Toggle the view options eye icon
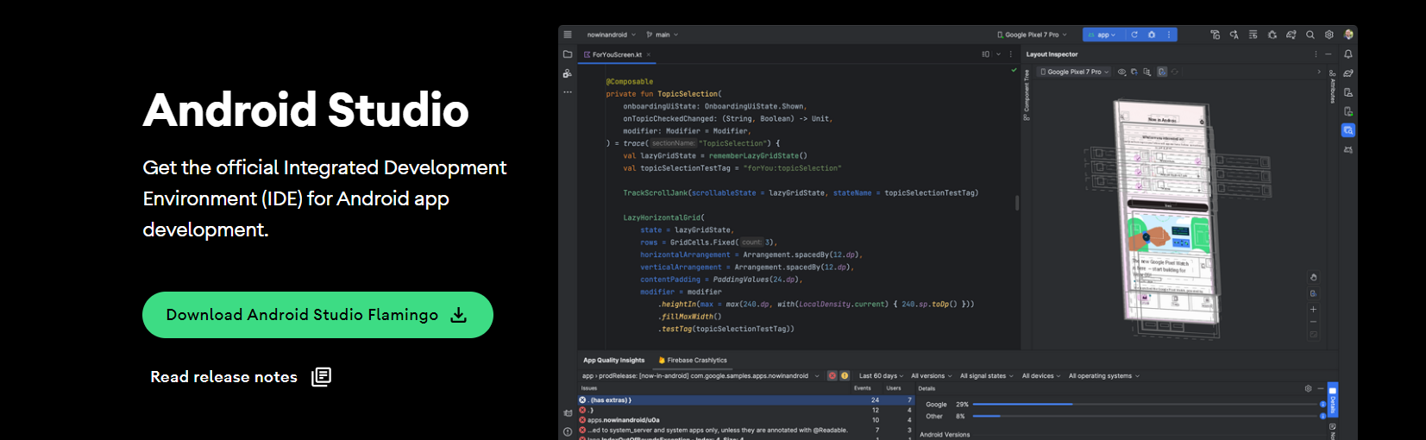Screen dimensions: 1426x440 [x=1122, y=72]
